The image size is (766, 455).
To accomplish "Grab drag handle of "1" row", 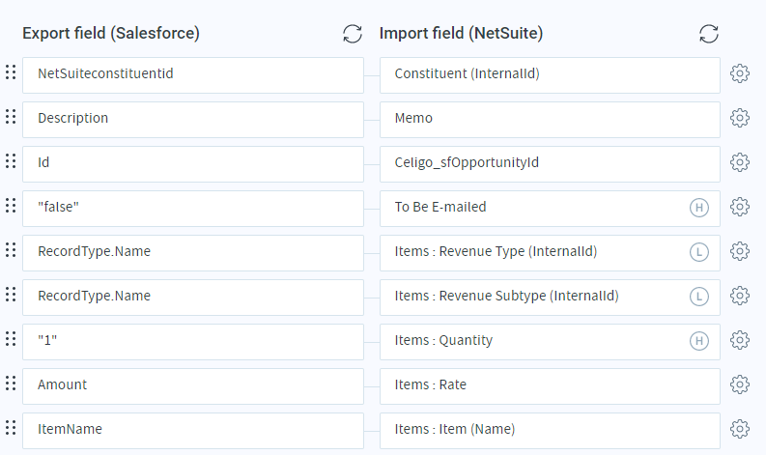I will pyautogui.click(x=11, y=339).
